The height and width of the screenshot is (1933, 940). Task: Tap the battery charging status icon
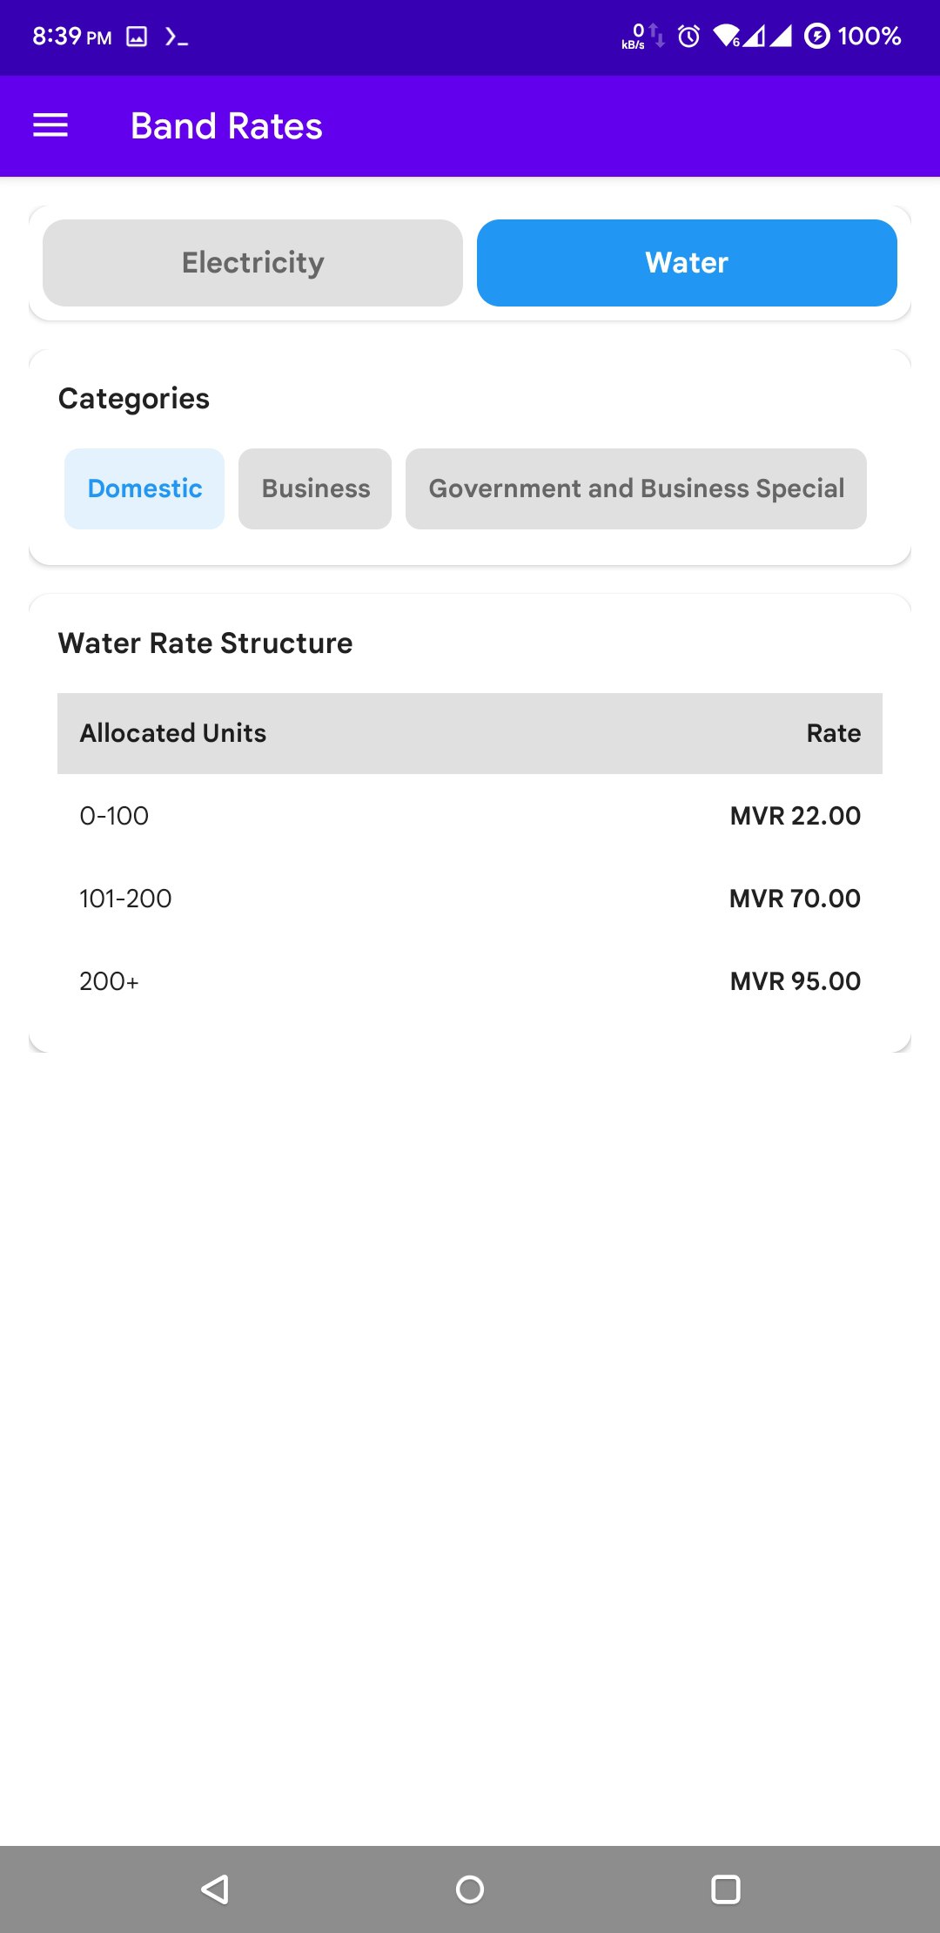816,37
